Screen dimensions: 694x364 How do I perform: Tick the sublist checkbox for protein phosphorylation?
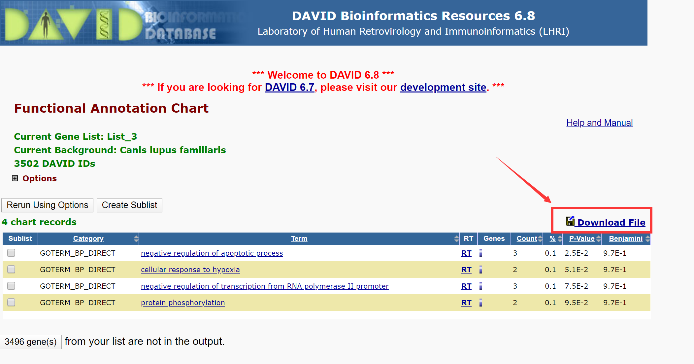[12, 303]
